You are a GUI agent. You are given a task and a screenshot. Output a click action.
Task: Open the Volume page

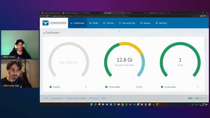point(108,23)
